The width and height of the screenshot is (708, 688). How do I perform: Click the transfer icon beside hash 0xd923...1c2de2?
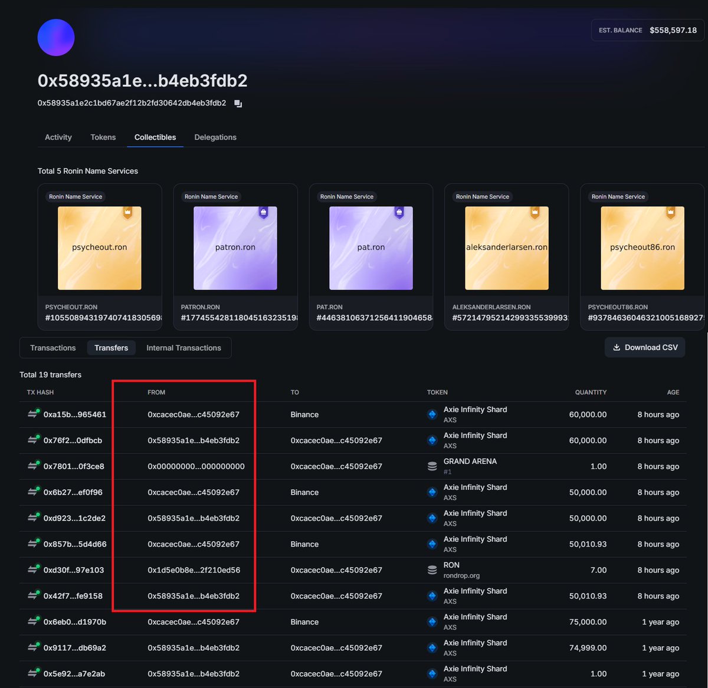pos(34,518)
